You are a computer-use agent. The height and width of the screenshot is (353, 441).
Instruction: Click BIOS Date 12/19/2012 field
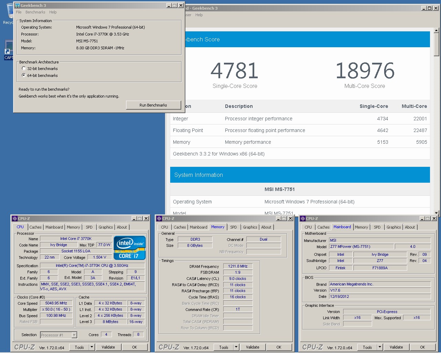(x=380, y=296)
